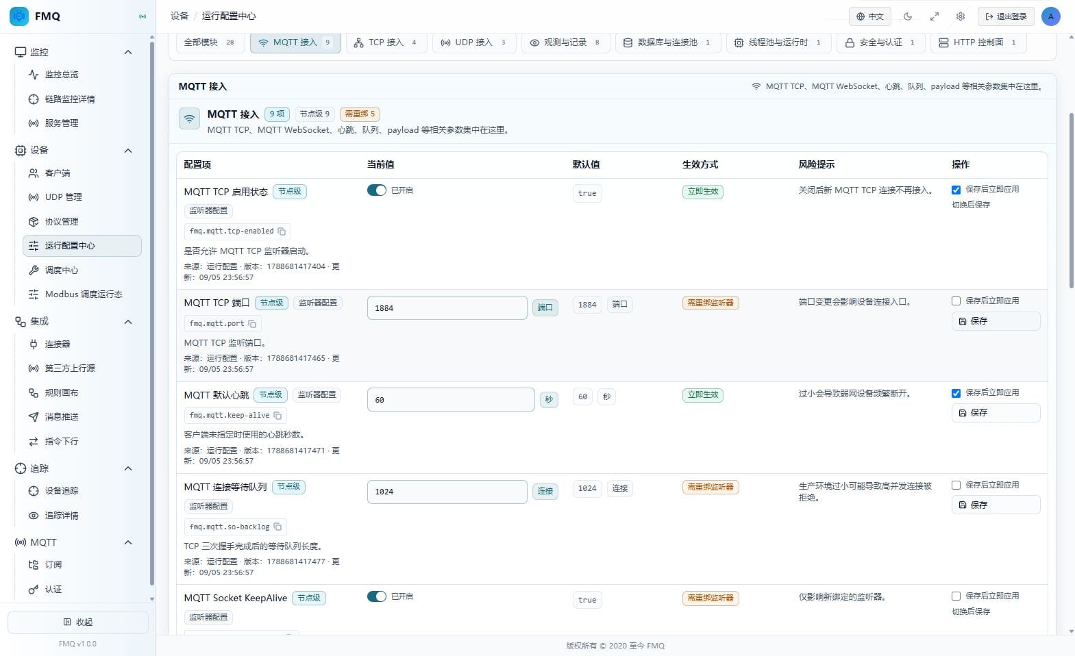Click the 收起 sidebar collapse button
This screenshot has width=1075, height=656.
coord(78,622)
